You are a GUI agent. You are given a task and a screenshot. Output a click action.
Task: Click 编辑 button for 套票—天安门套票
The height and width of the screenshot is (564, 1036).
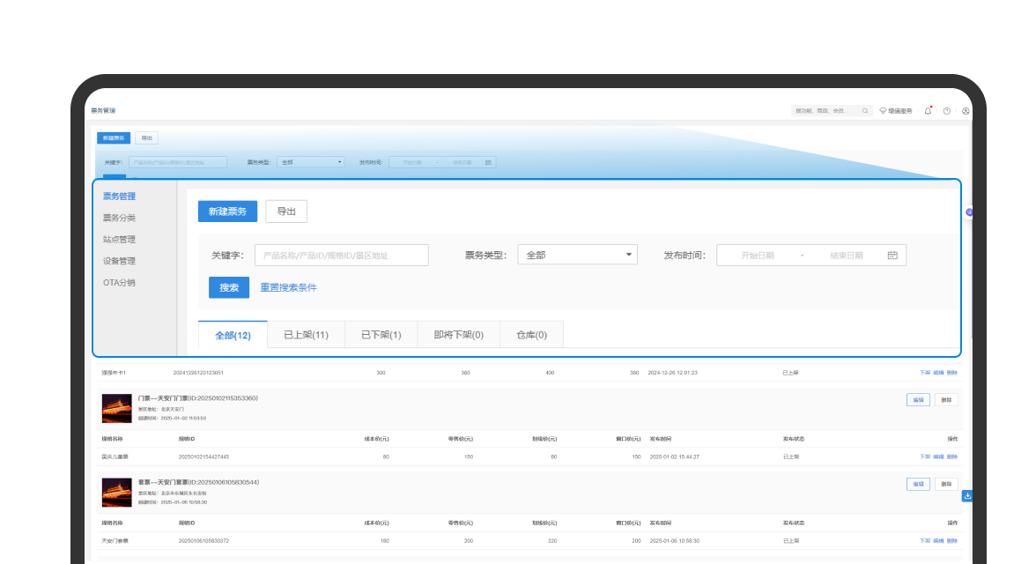[x=918, y=484]
